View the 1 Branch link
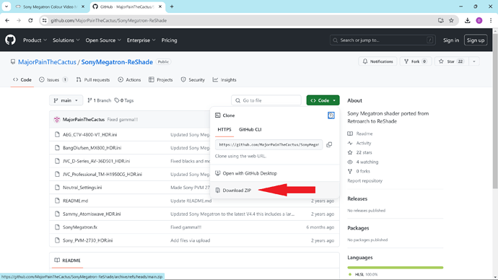The height and width of the screenshot is (280, 498). (x=100, y=100)
